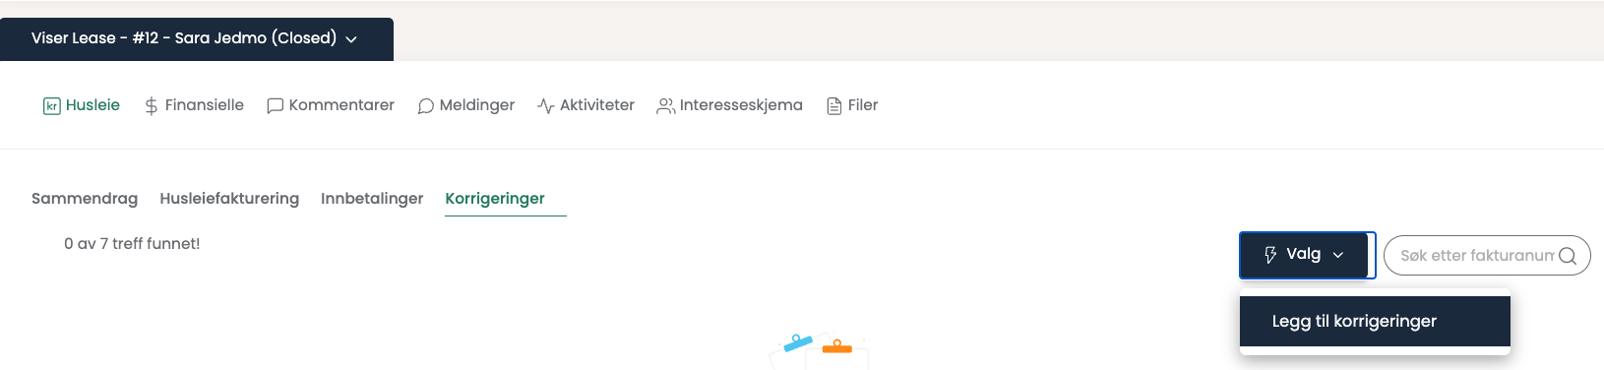1604x370 pixels.
Task: Expand the Viser Lease #12 selector
Action: (x=197, y=39)
